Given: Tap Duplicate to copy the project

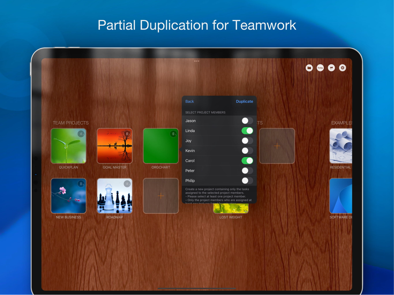Looking at the screenshot, I should (x=244, y=101).
